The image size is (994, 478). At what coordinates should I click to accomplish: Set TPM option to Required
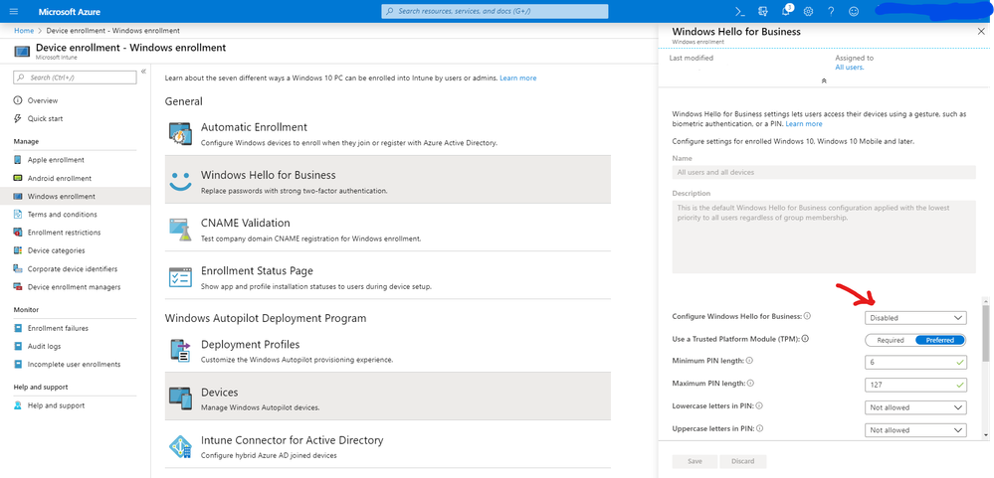pos(891,340)
